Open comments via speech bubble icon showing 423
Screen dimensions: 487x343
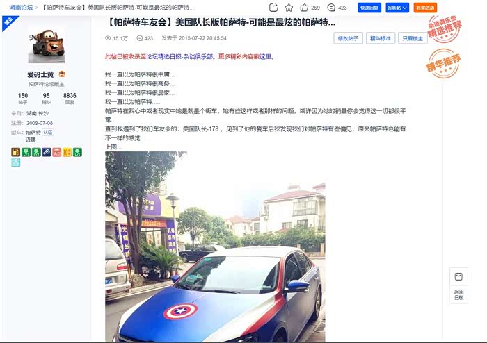(x=331, y=8)
